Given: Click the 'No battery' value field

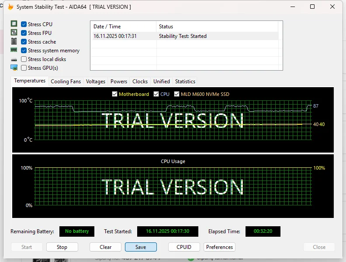Looking at the screenshot, I should [77, 231].
